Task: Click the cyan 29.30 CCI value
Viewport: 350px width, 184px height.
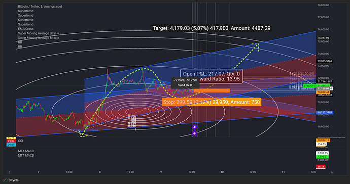Action: [x=11, y=145]
